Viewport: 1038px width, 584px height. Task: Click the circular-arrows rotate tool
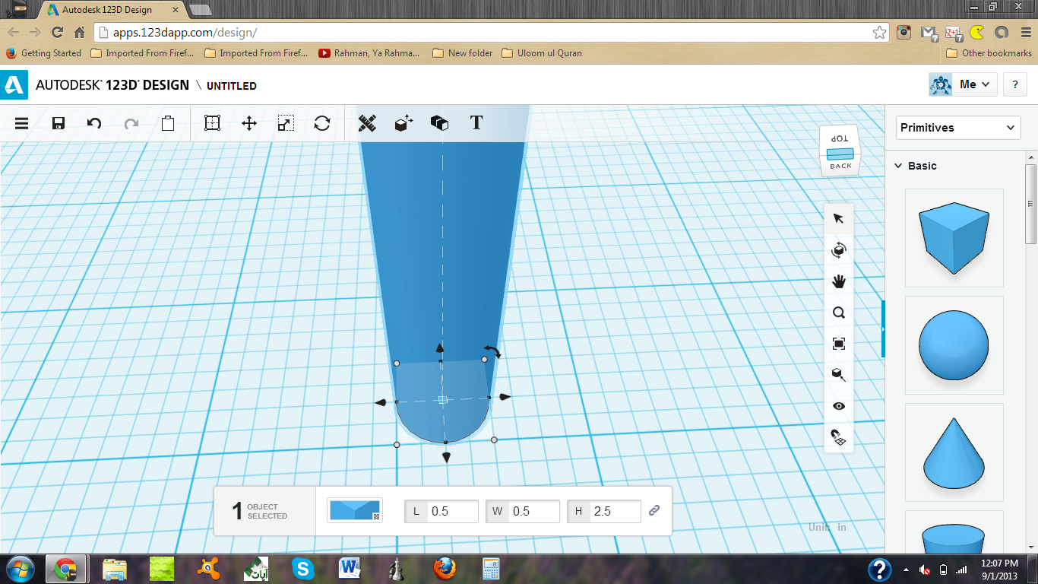coord(322,123)
